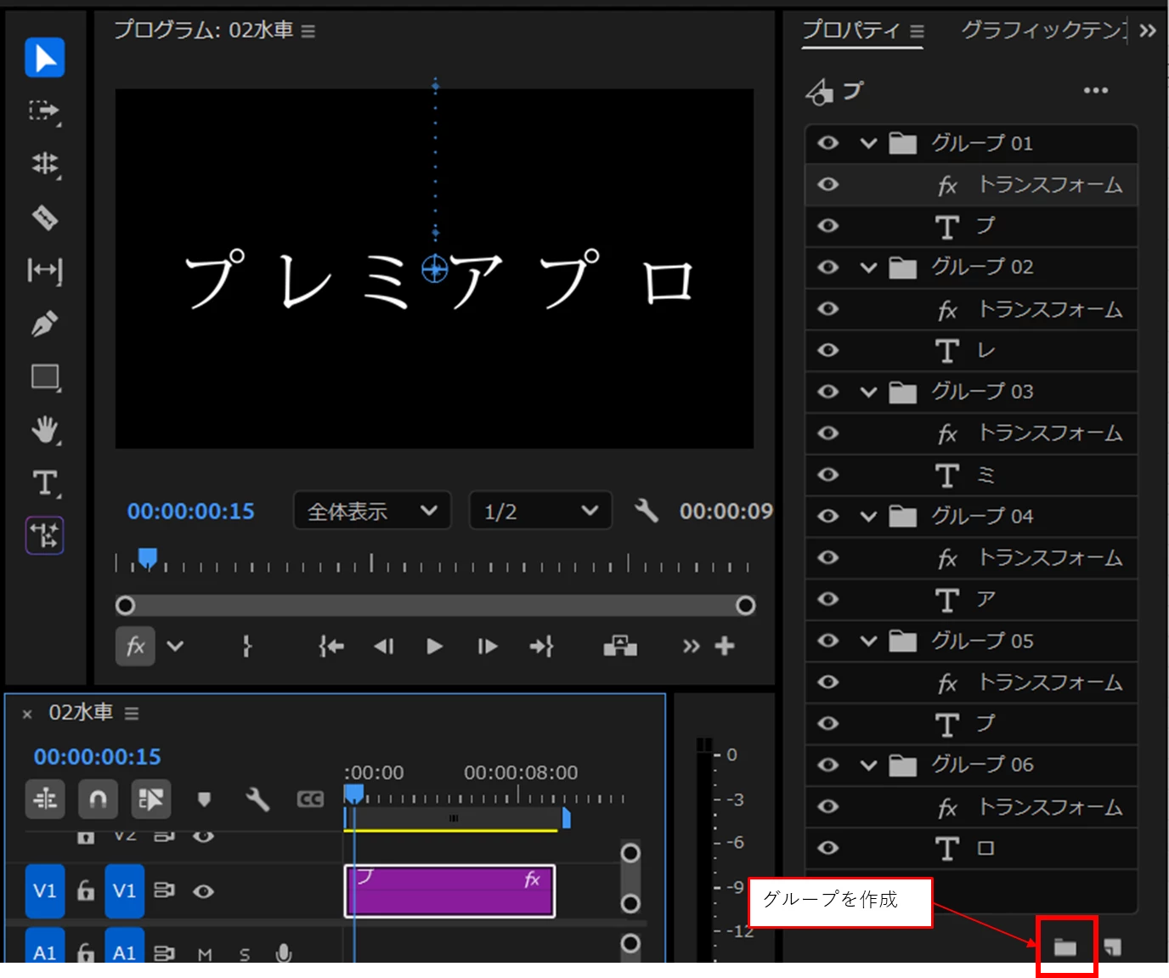
Task: Select the Track Select Forward tool
Action: [x=45, y=111]
